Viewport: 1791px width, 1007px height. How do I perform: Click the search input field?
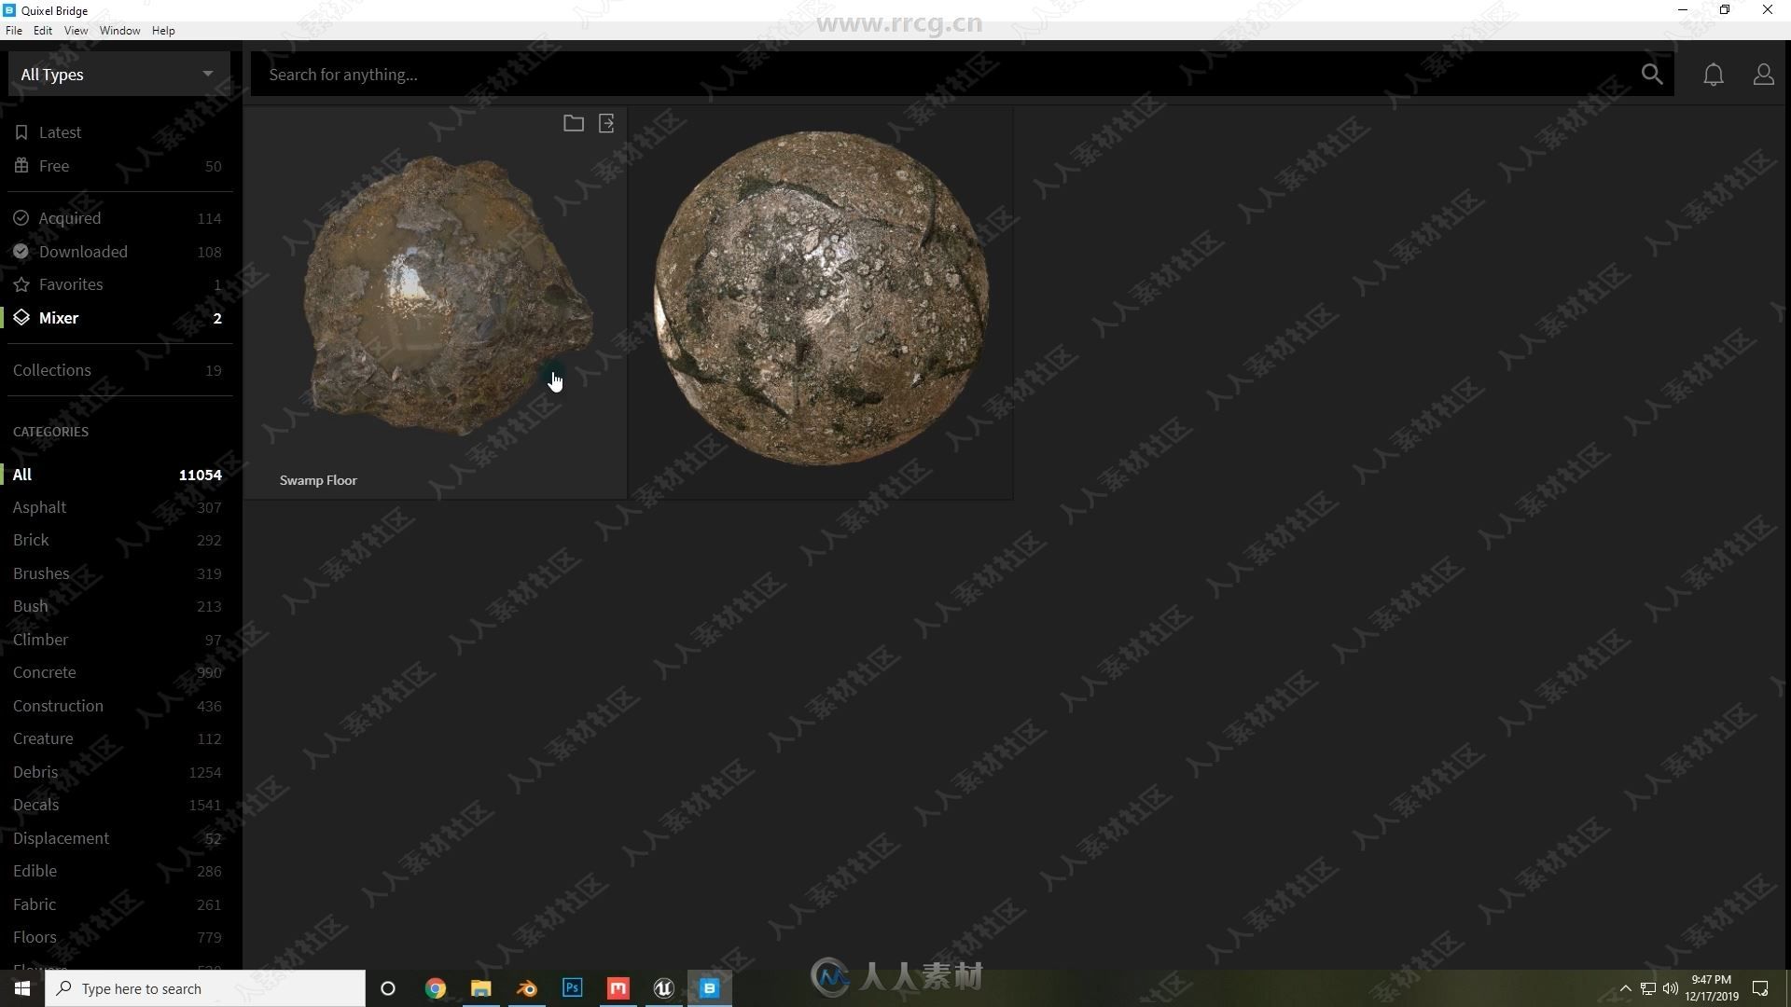coord(958,74)
